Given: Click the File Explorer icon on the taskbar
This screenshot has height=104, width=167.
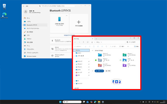Looking at the screenshot, I should pos(99,102).
